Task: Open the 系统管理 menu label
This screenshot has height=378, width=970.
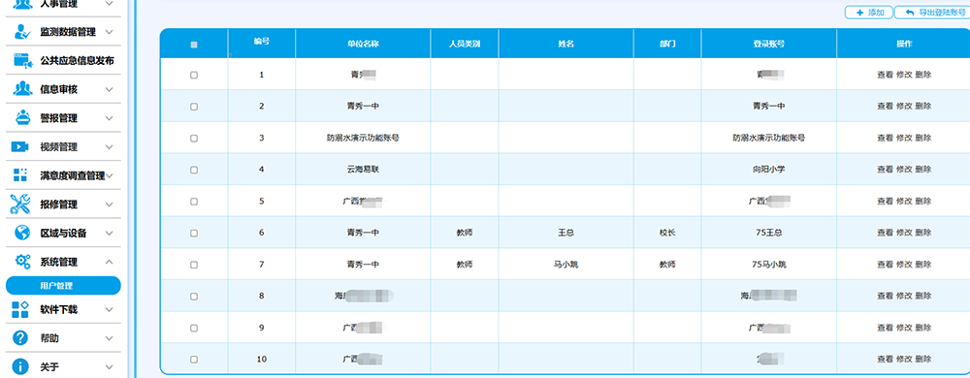Action: 59,262
